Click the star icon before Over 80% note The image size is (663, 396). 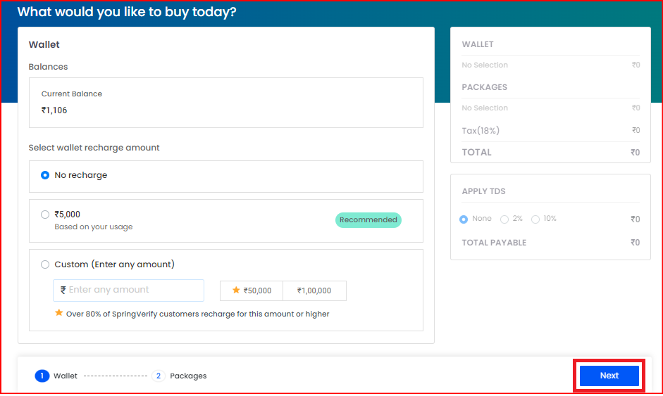58,313
